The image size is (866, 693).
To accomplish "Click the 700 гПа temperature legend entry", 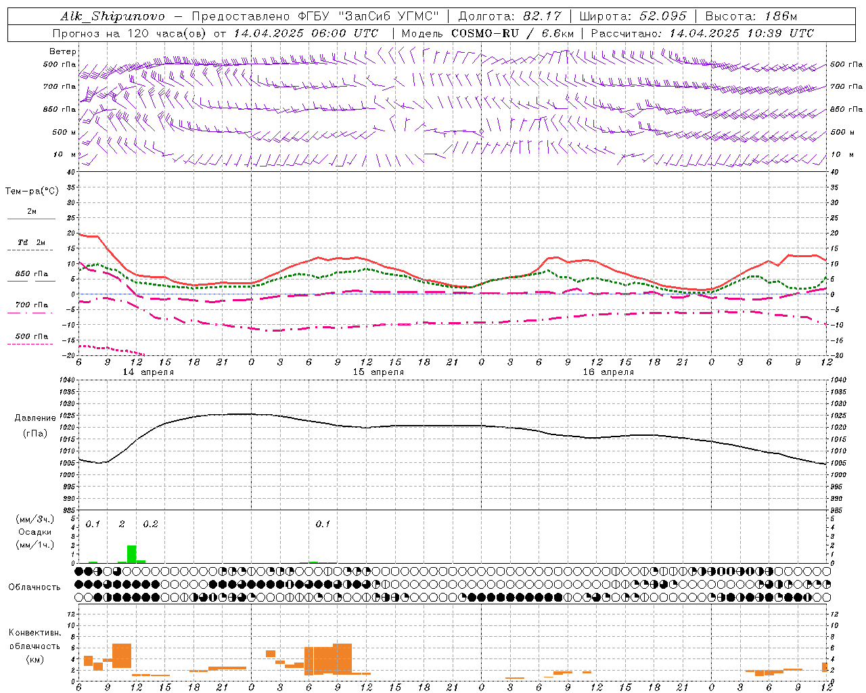I will tap(32, 305).
